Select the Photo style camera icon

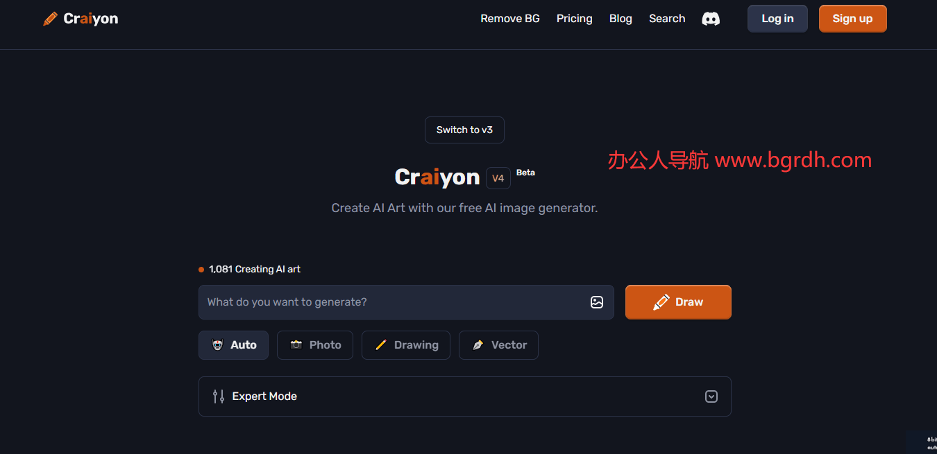[296, 344]
